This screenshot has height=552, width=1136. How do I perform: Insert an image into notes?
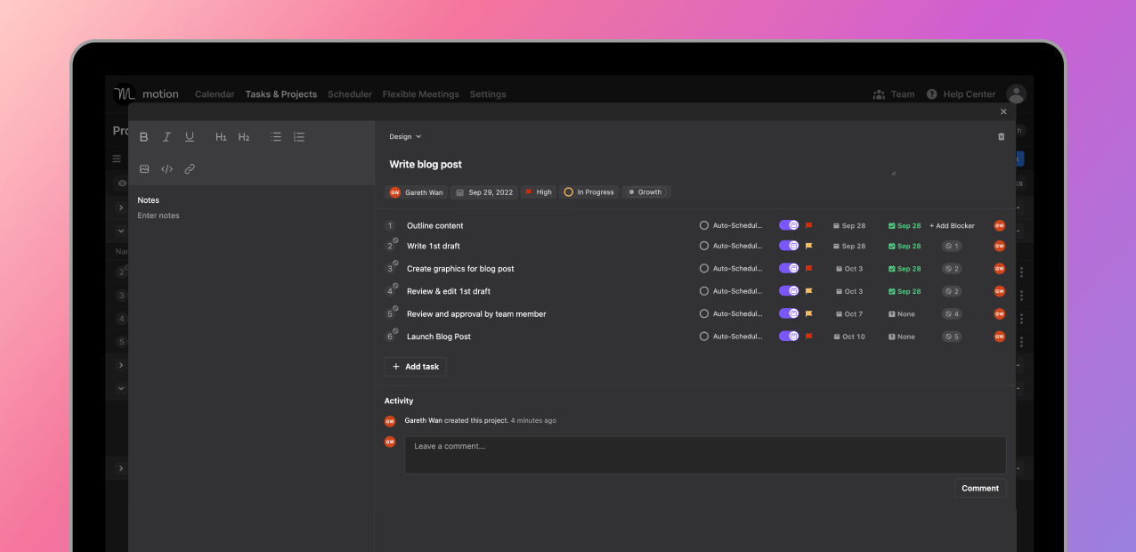(x=144, y=169)
